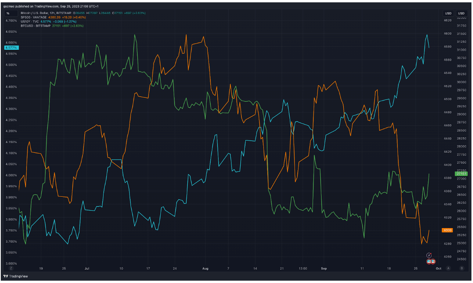
Task: Click the cyan 4.577% price label
Action: coord(11,48)
